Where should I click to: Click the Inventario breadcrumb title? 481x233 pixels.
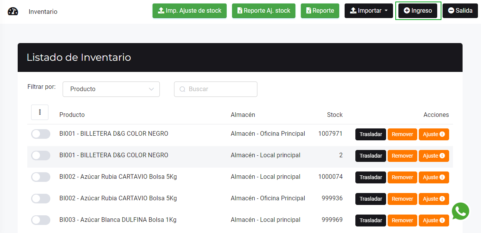[43, 12]
